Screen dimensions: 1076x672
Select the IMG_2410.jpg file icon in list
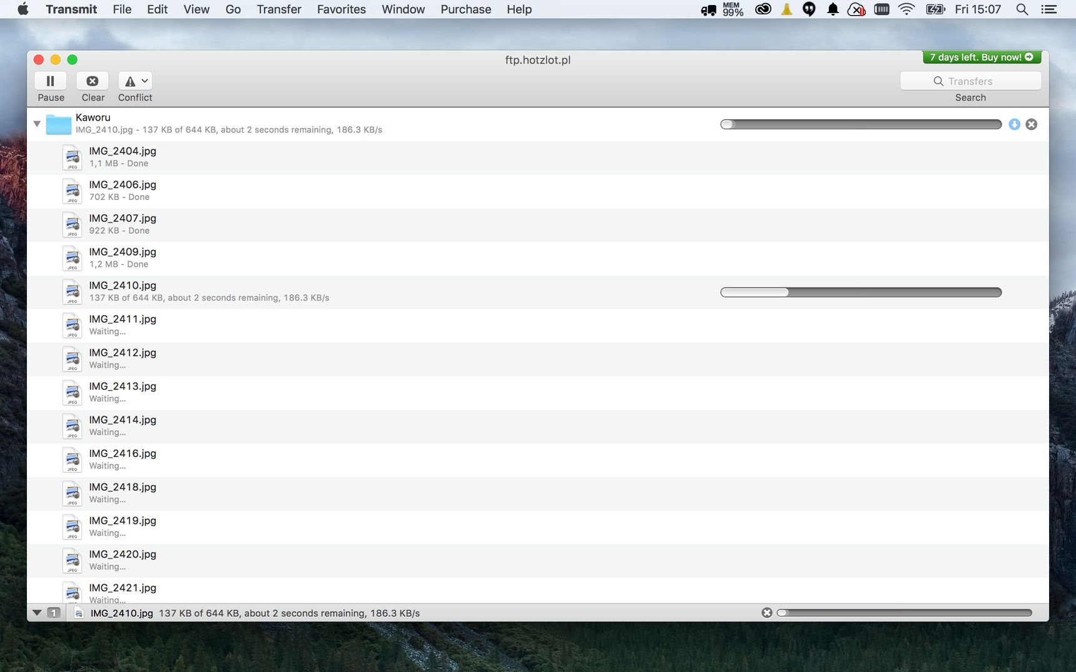pyautogui.click(x=73, y=292)
